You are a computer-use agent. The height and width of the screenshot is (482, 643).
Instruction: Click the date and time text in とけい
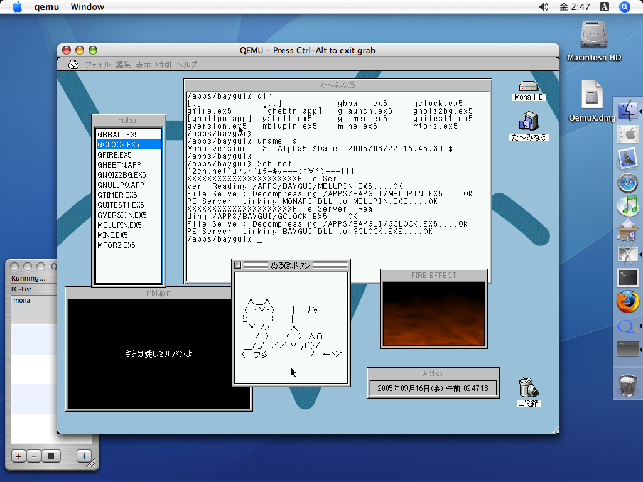pos(433,388)
